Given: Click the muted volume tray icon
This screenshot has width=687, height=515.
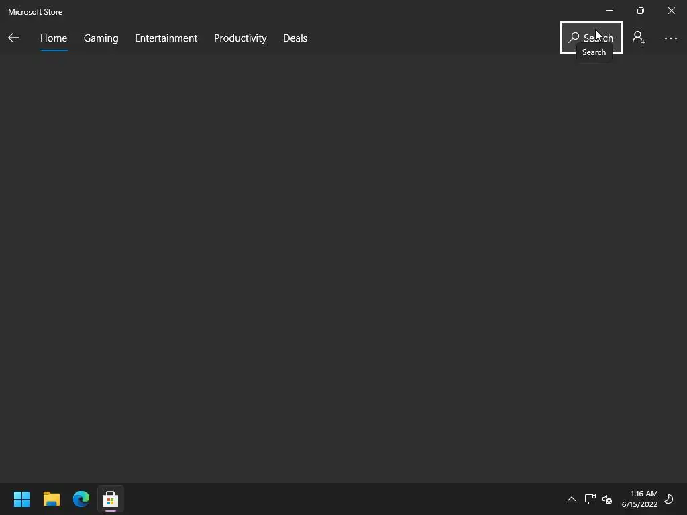Looking at the screenshot, I should [606, 499].
